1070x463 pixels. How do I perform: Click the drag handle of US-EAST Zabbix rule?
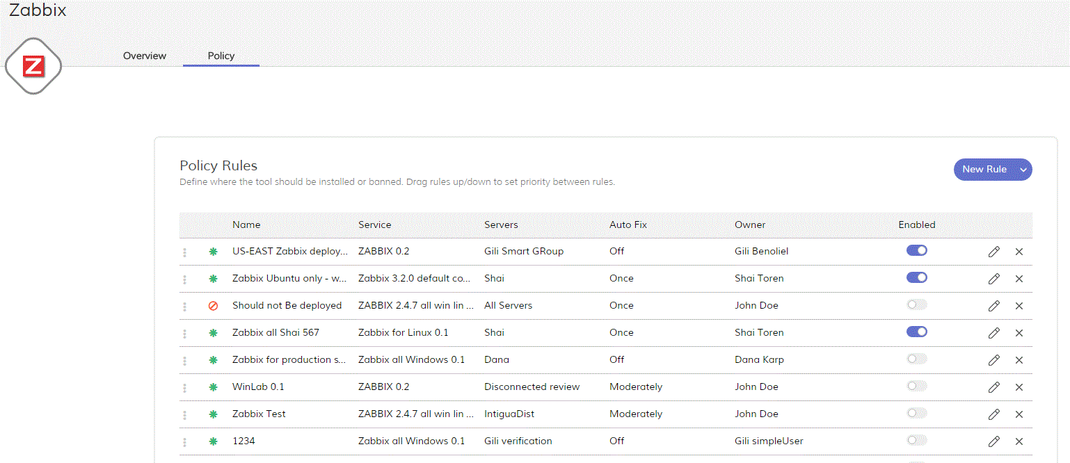click(x=185, y=252)
